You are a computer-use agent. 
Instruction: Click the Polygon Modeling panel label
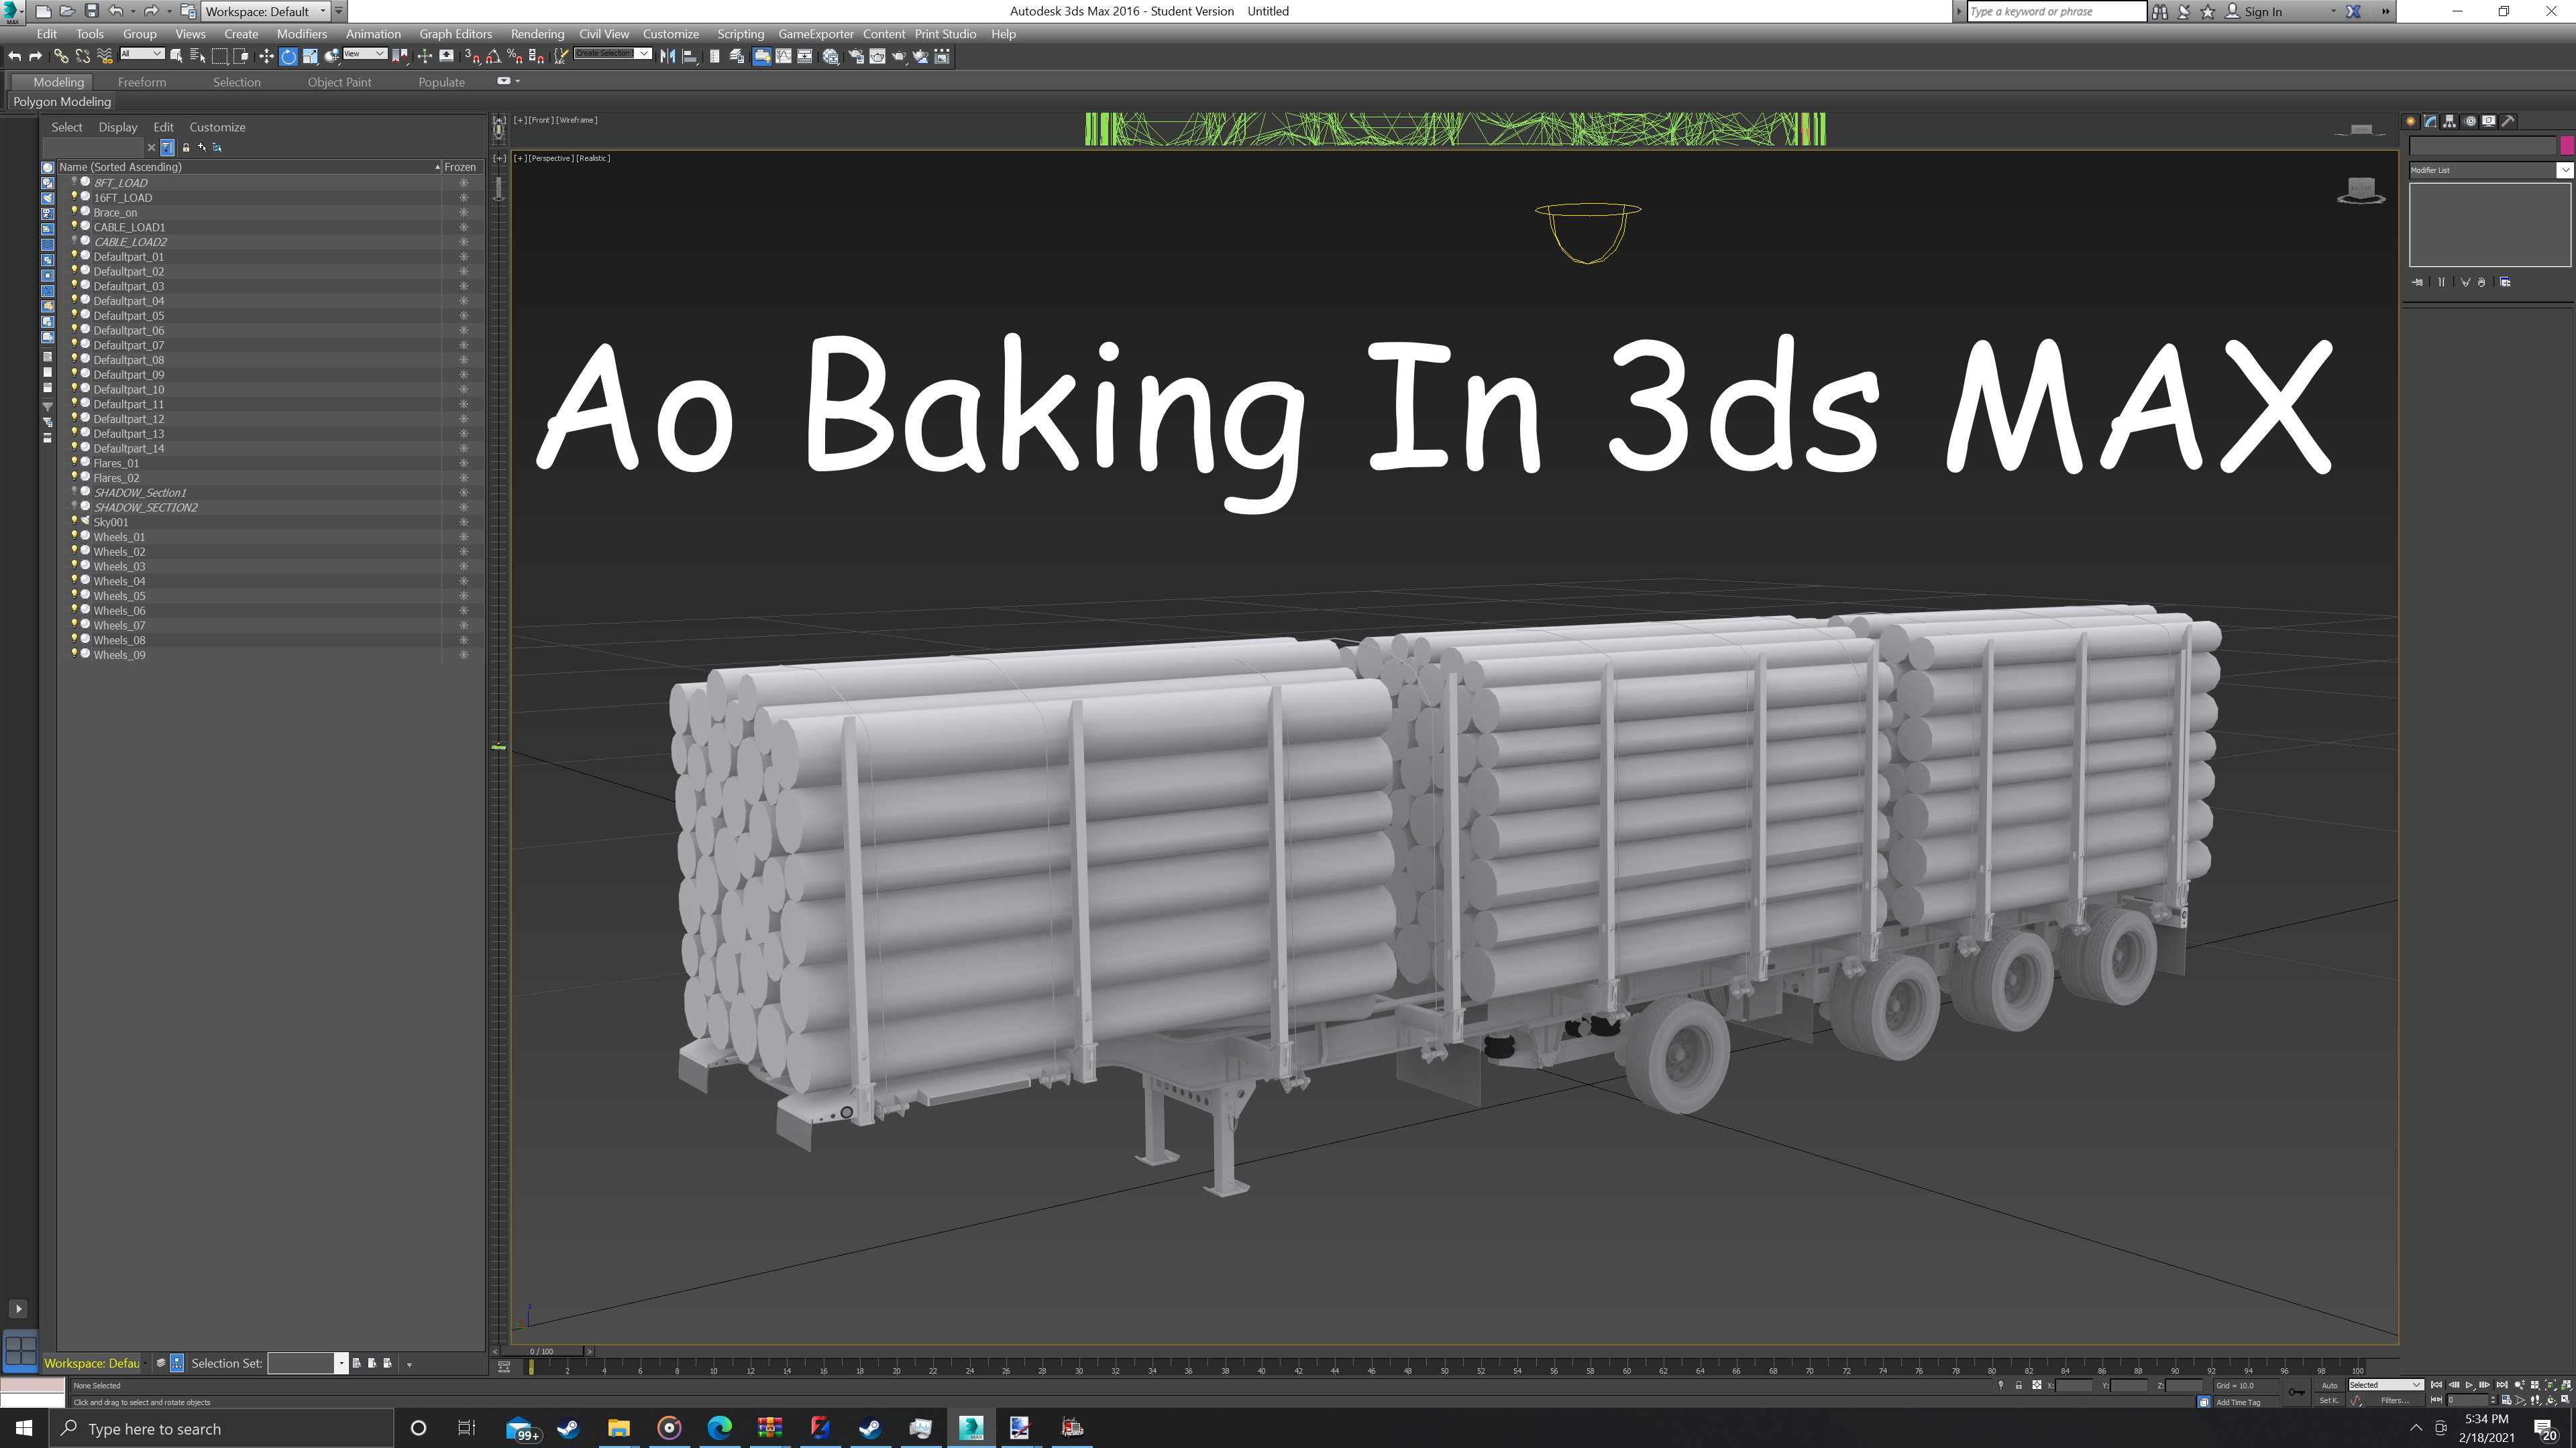tap(62, 102)
